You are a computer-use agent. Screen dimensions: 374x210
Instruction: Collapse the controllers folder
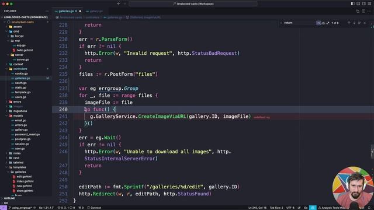20,69
